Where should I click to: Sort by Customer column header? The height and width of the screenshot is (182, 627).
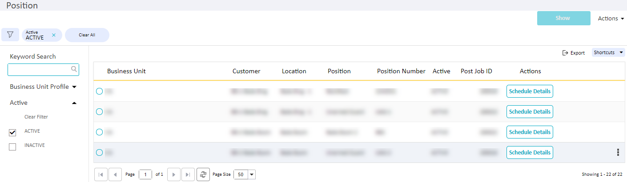pos(246,71)
